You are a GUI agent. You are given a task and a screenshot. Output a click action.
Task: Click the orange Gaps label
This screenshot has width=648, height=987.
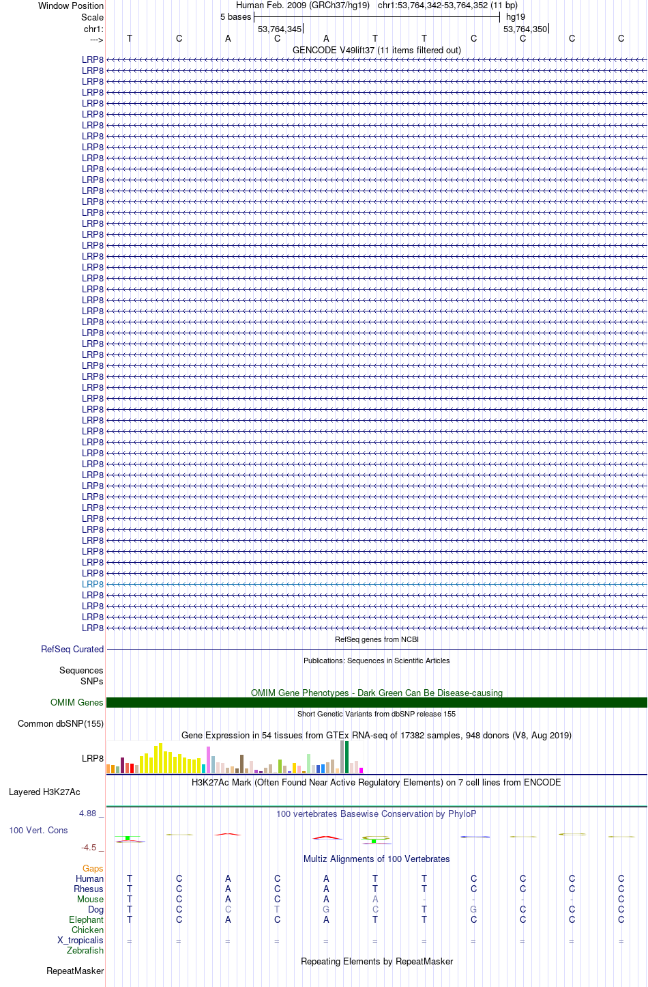click(93, 869)
